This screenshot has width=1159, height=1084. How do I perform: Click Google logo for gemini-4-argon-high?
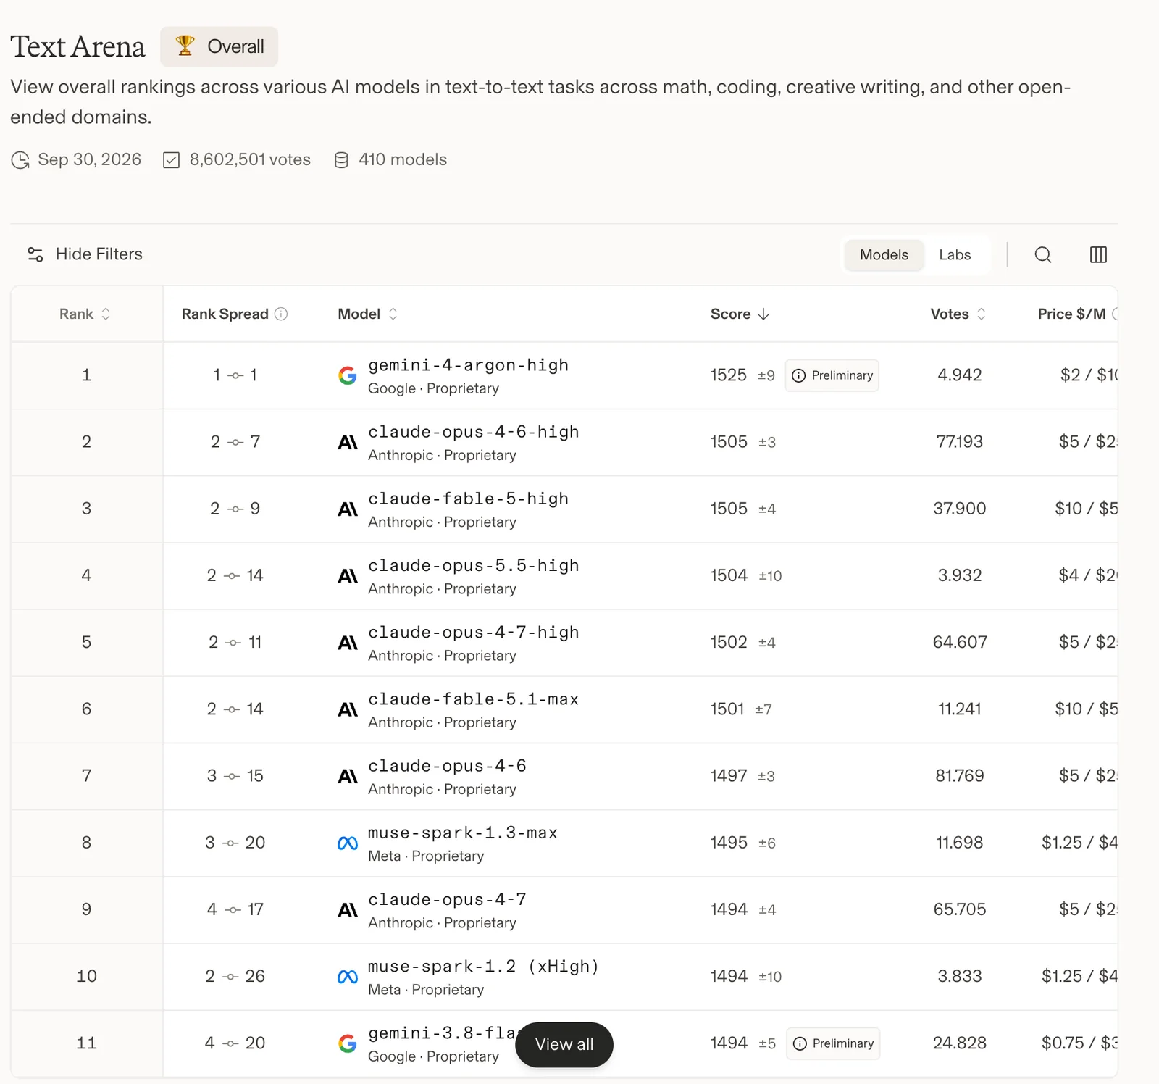tap(348, 375)
